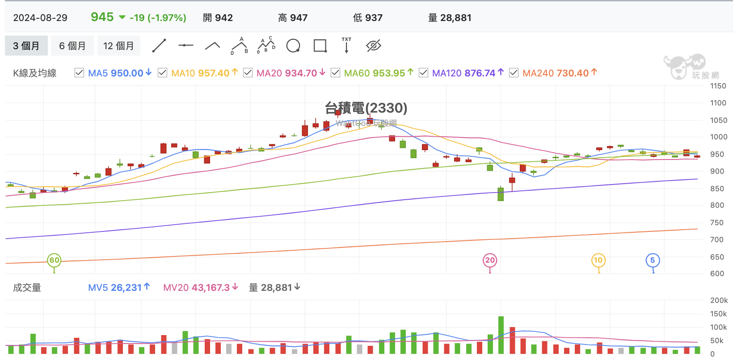Viewport: 733px width, 361px height.
Task: Uncheck the MA10 moving average checkbox
Action: click(163, 73)
